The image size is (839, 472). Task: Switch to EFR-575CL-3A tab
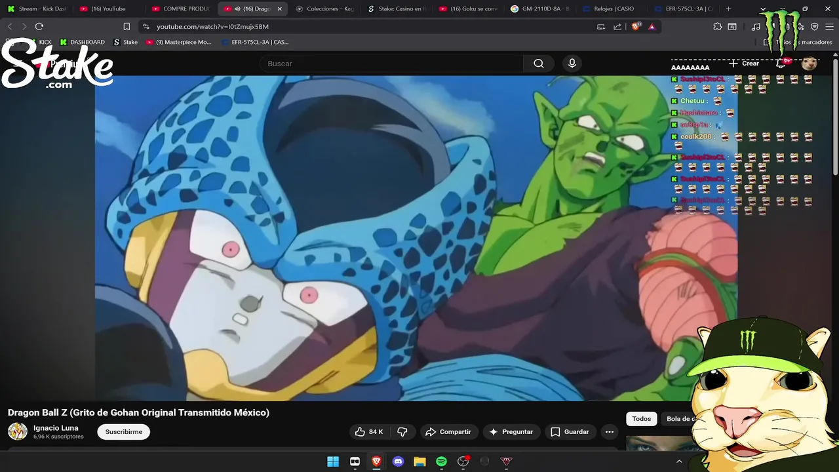tap(685, 9)
